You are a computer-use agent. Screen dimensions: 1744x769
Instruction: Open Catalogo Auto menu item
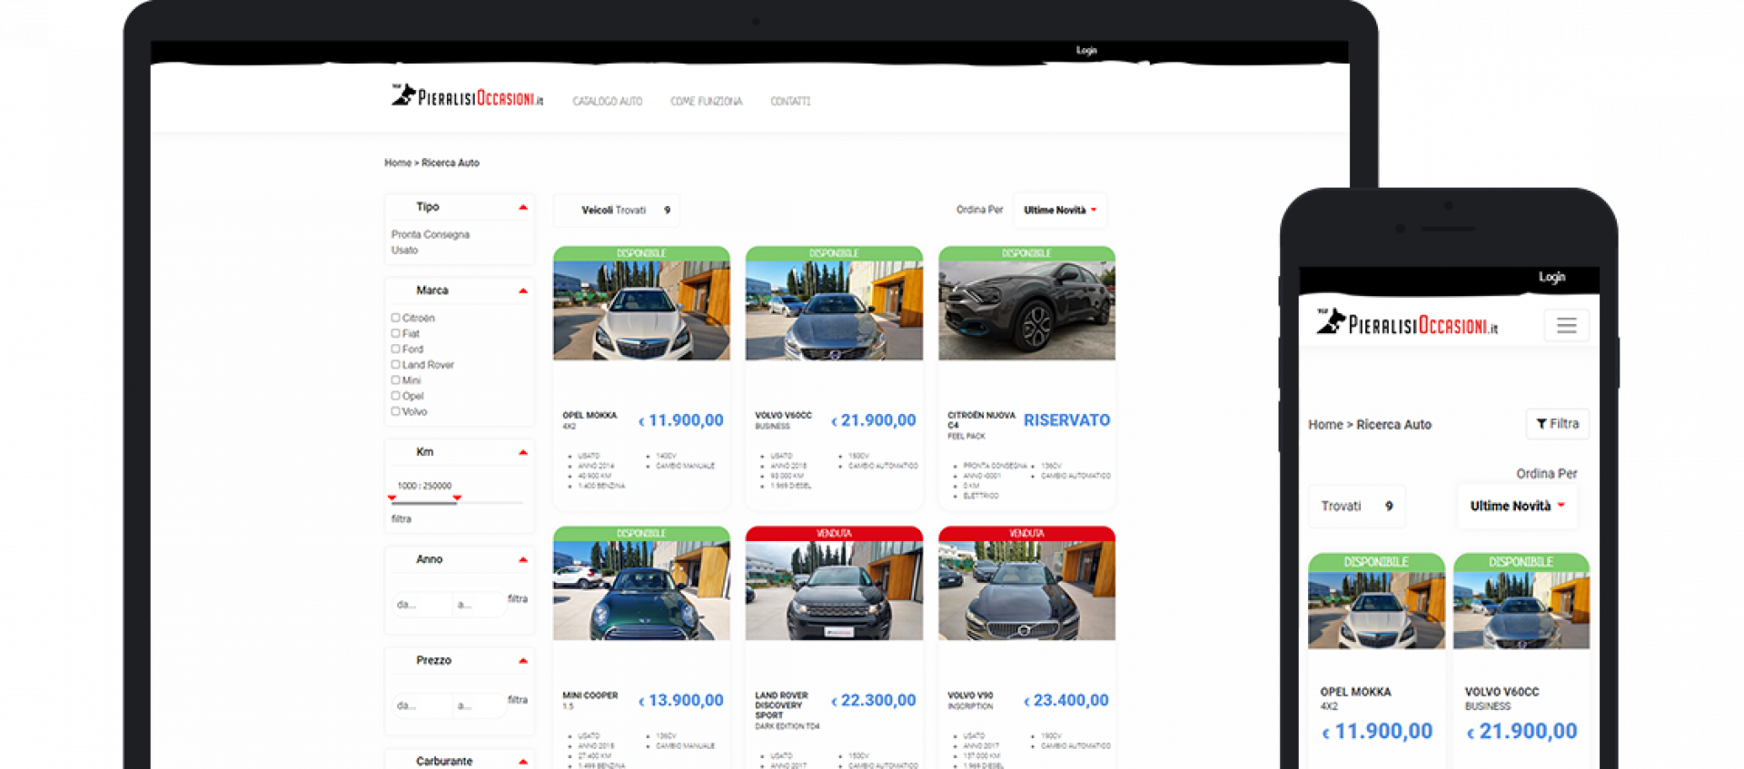[607, 101]
